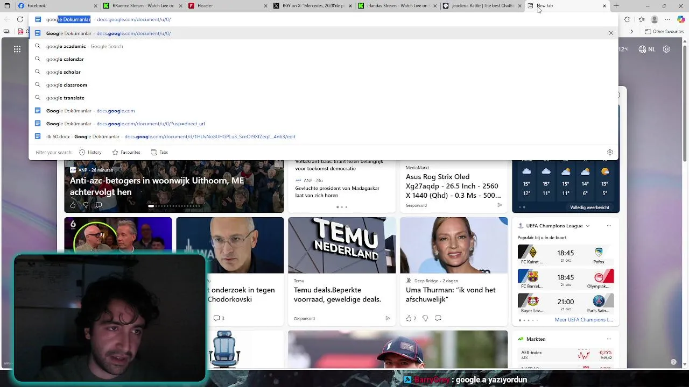Screen dimensions: 689x387
Task: Dislike the Uma Thurman article
Action: tap(425, 318)
